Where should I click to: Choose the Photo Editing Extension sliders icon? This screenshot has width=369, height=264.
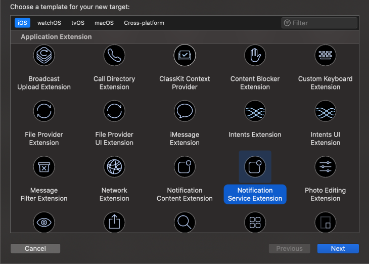pos(326,167)
